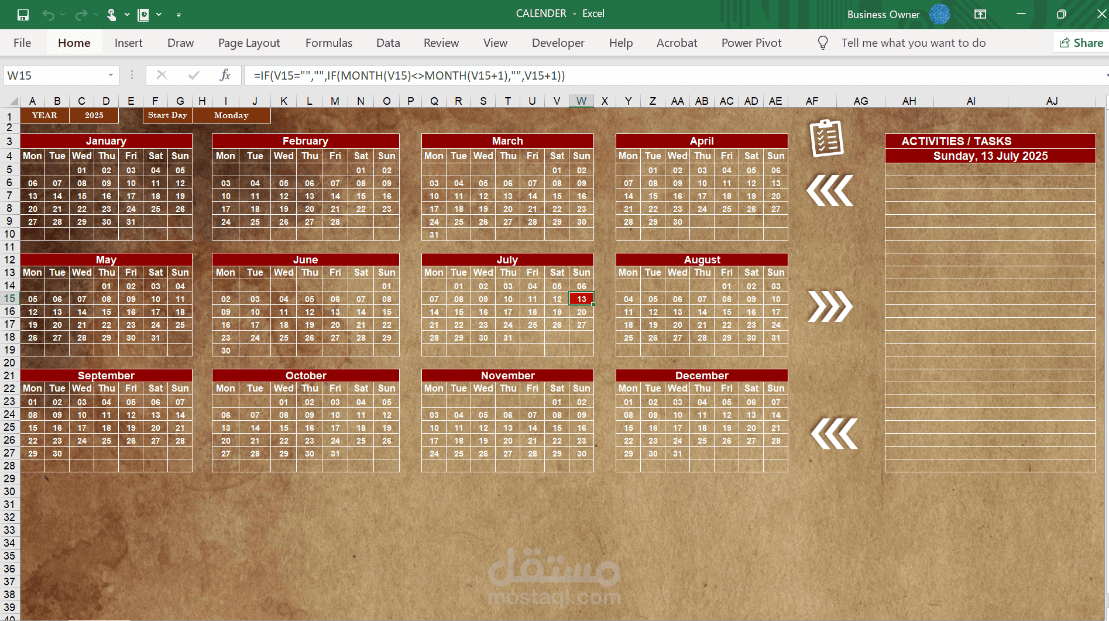1109x621 pixels.
Task: Click the Enter checkmark in formula bar
Action: 193,75
